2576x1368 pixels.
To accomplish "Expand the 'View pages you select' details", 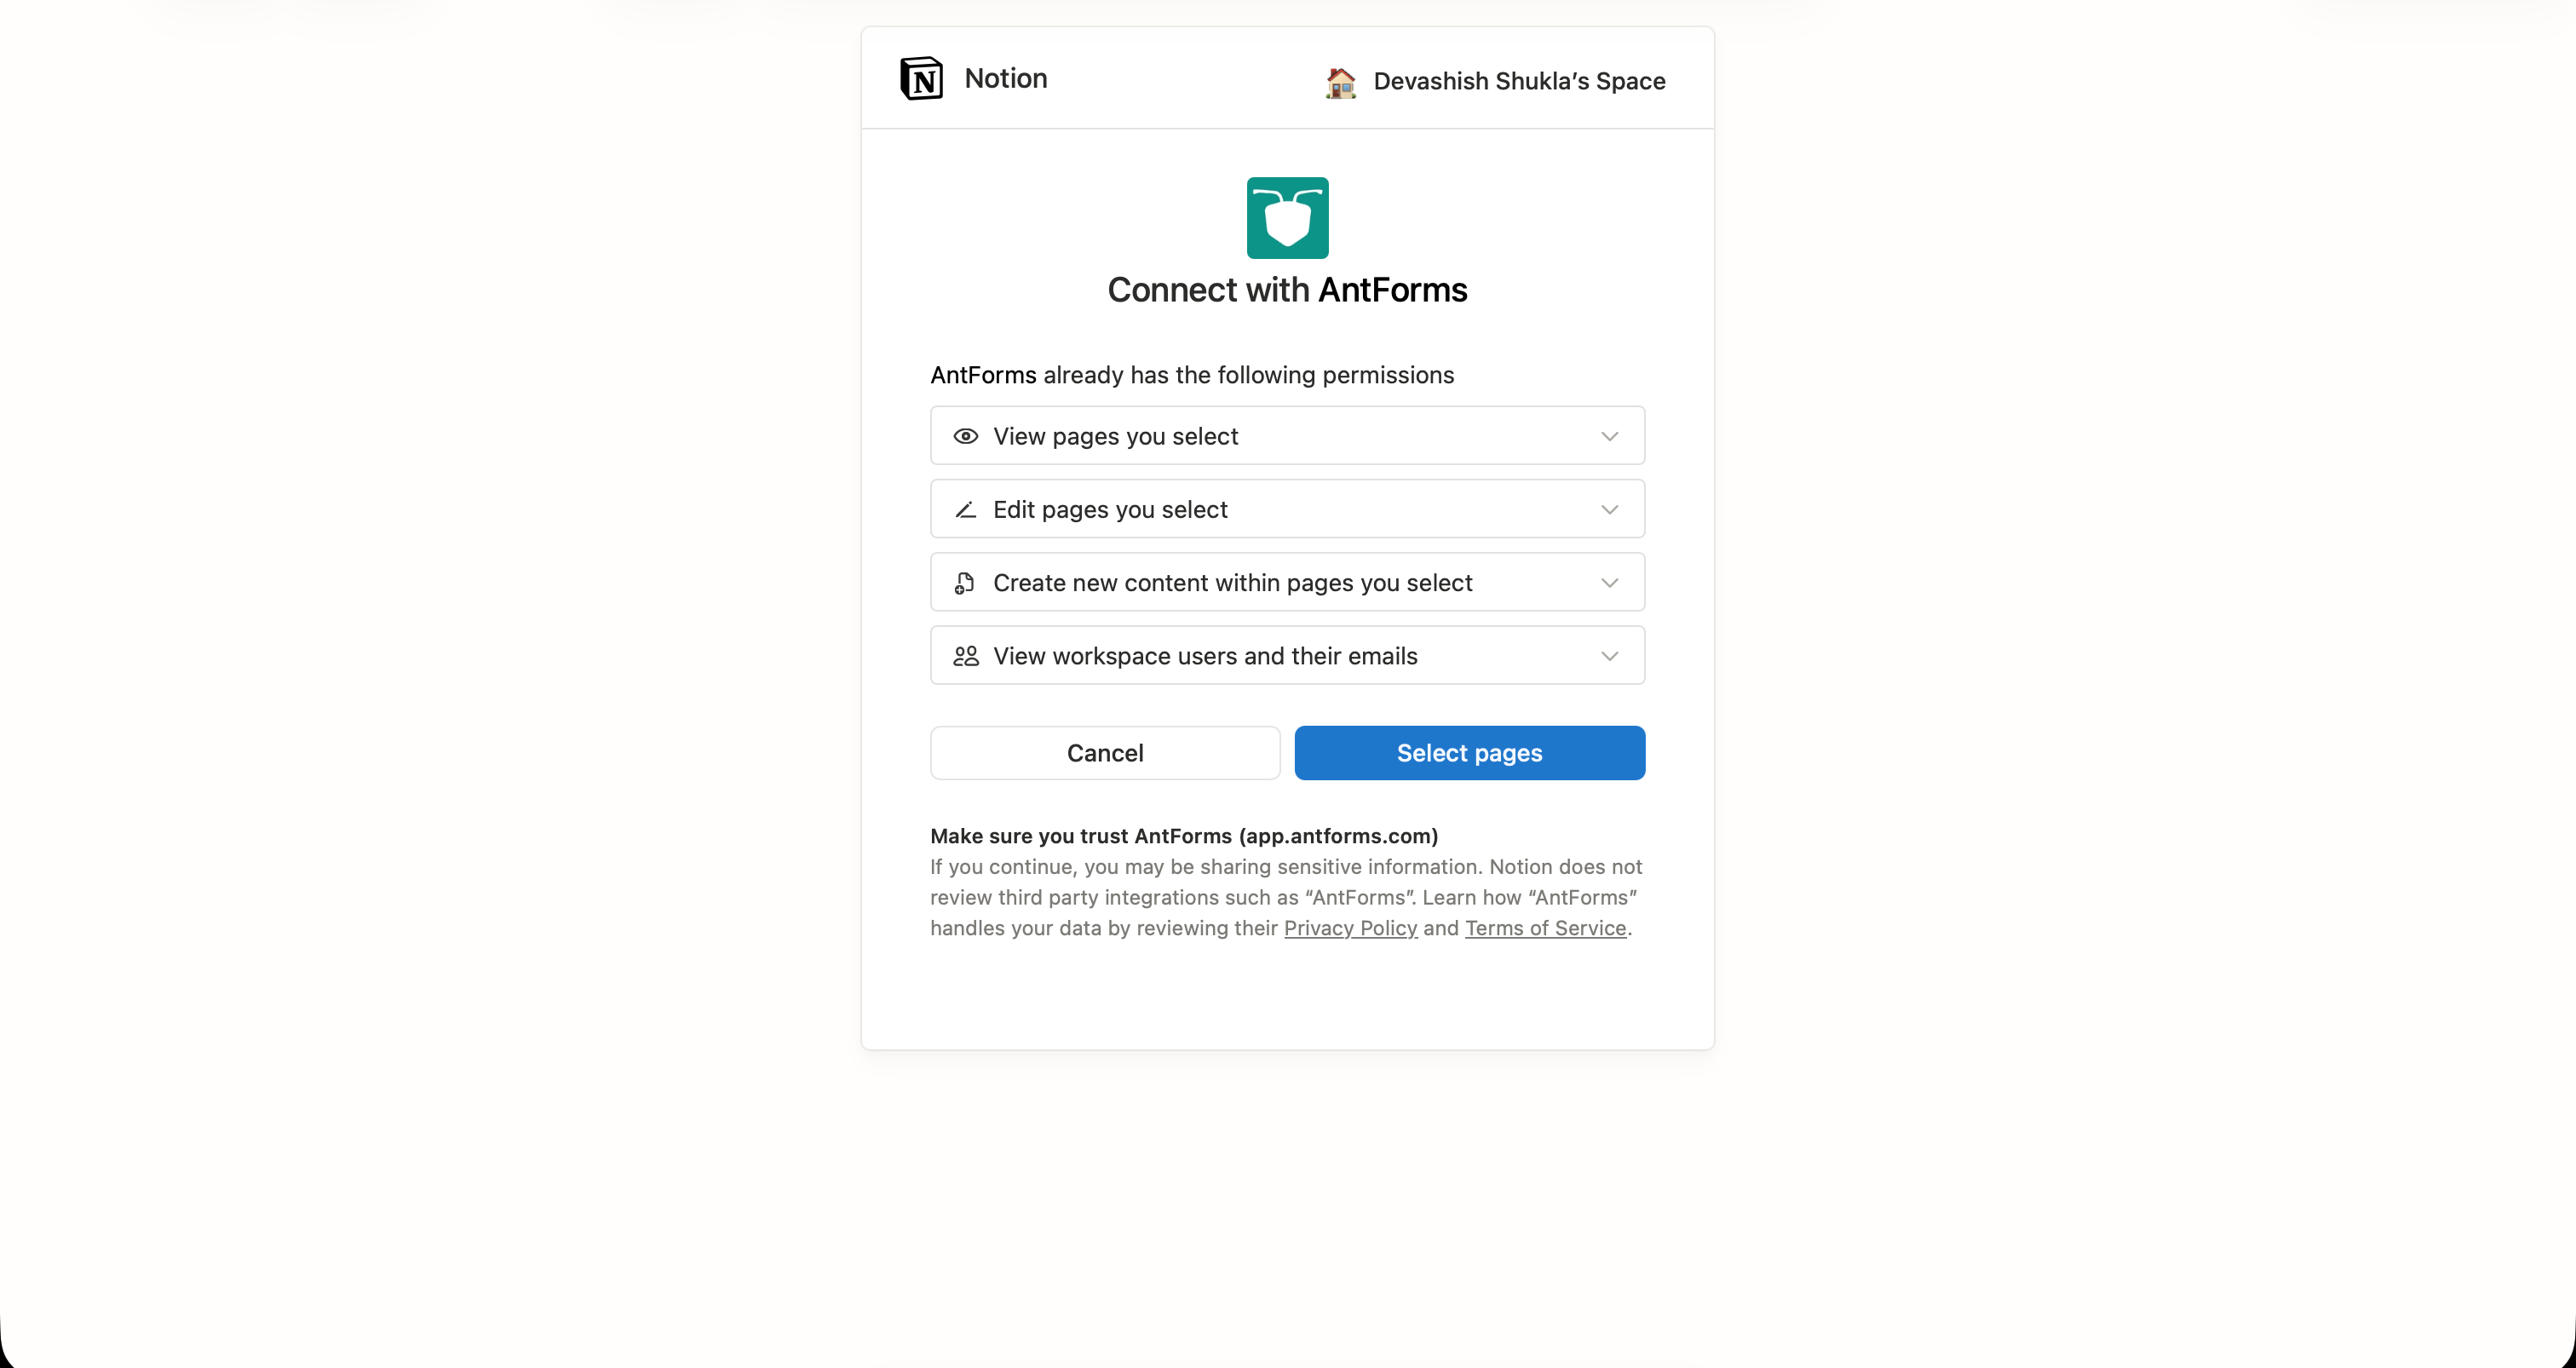I will click(x=1609, y=436).
